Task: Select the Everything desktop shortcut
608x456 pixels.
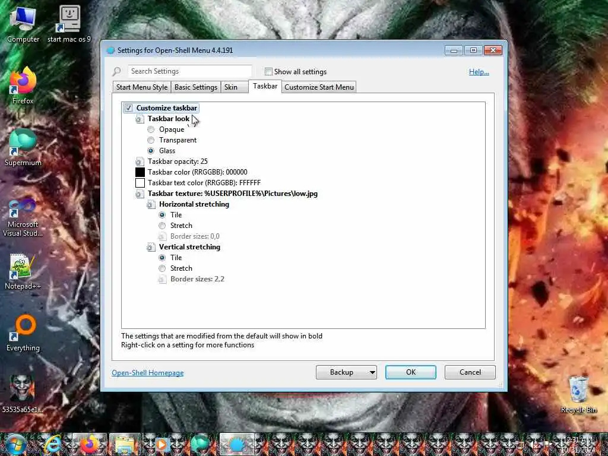Action: point(23,334)
